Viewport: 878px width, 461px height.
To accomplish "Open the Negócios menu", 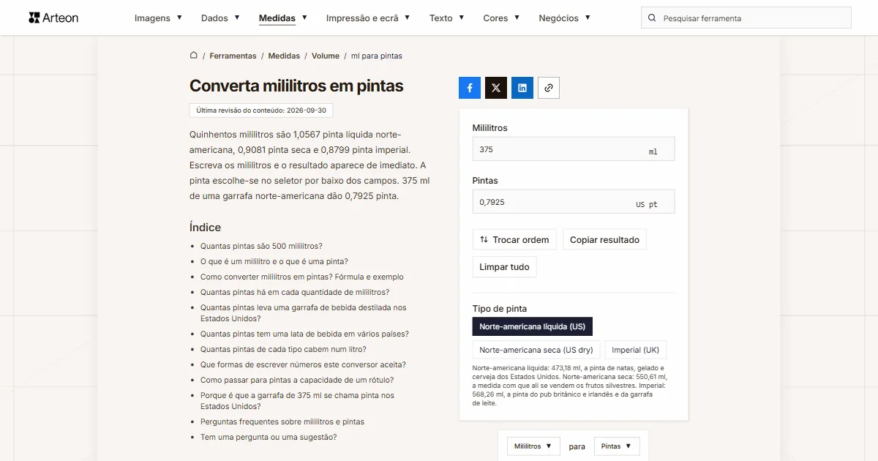I will (x=564, y=18).
